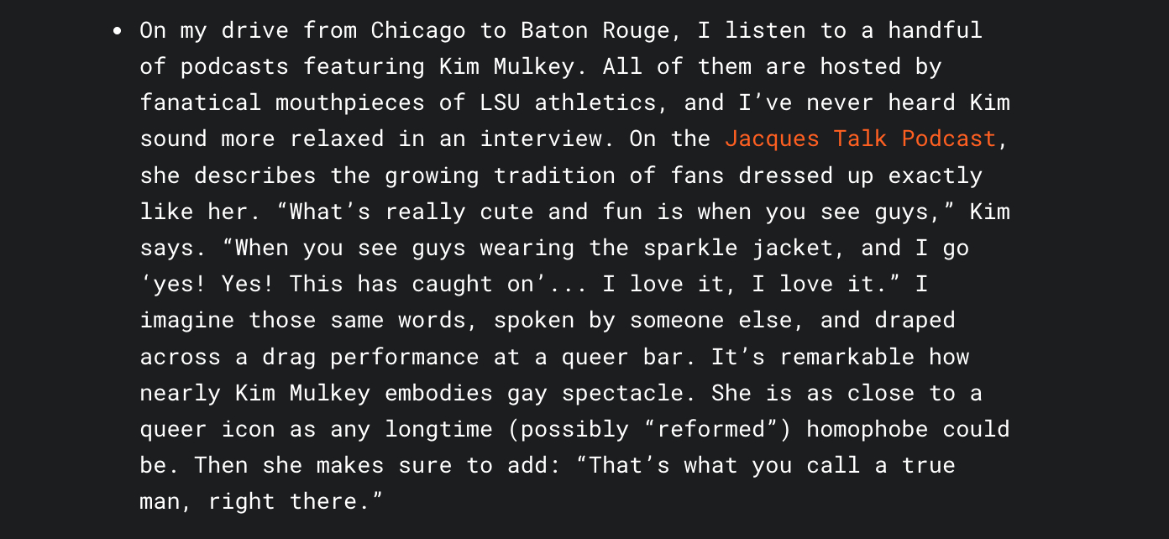Viewport: 1169px width, 539px height.
Task: Click the word "longtime"
Action: (438, 429)
